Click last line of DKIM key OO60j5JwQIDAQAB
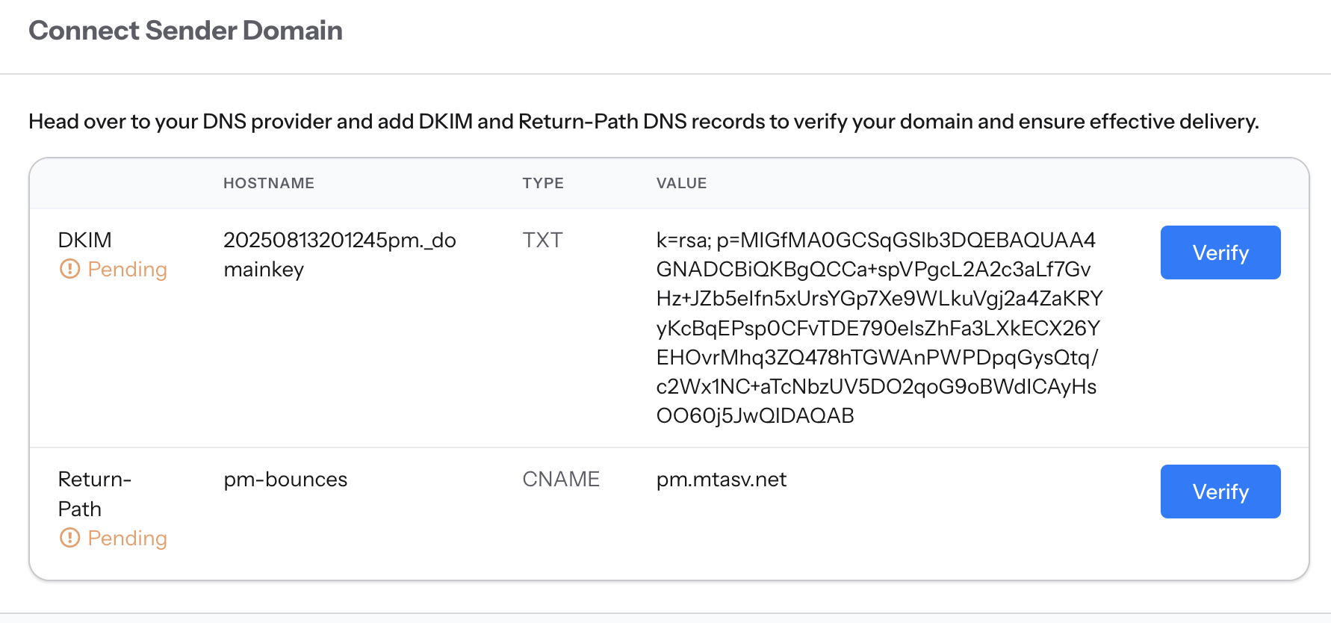The image size is (1331, 623). tap(755, 416)
